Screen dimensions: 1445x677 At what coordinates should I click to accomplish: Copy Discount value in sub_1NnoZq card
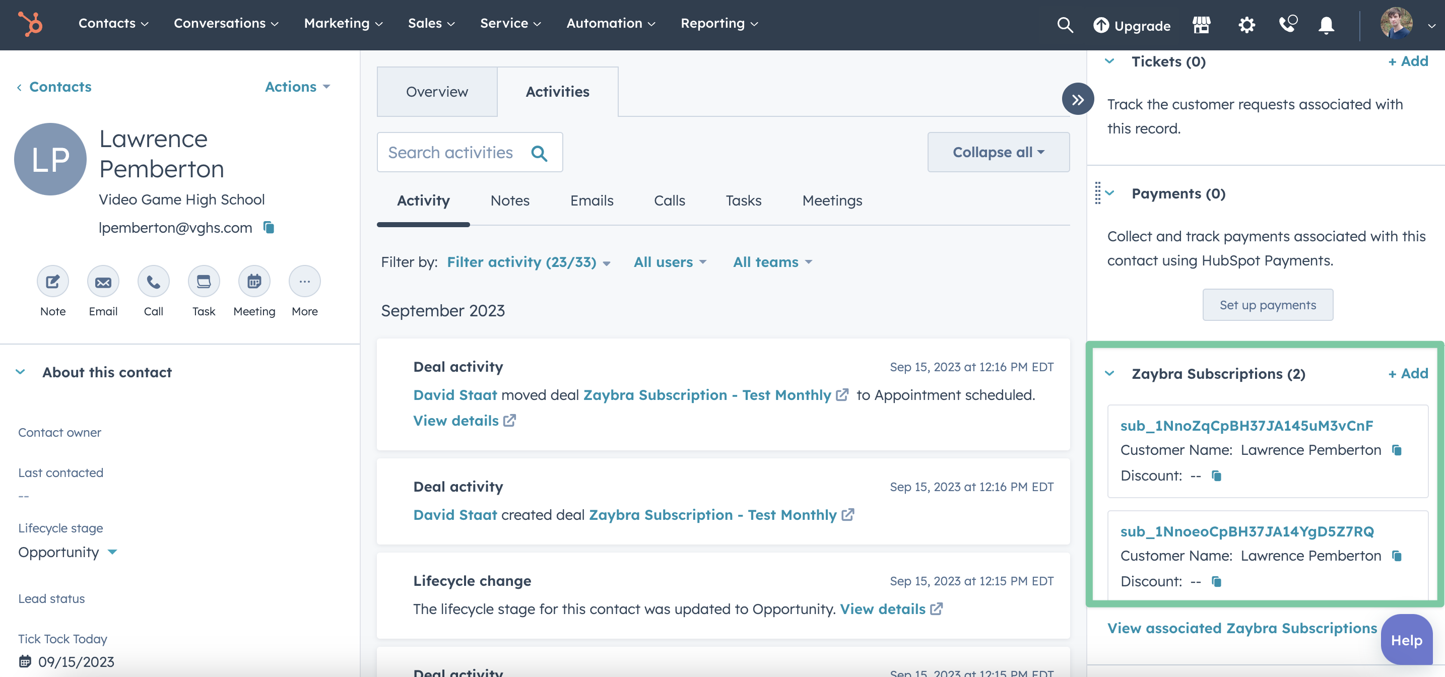(x=1216, y=476)
